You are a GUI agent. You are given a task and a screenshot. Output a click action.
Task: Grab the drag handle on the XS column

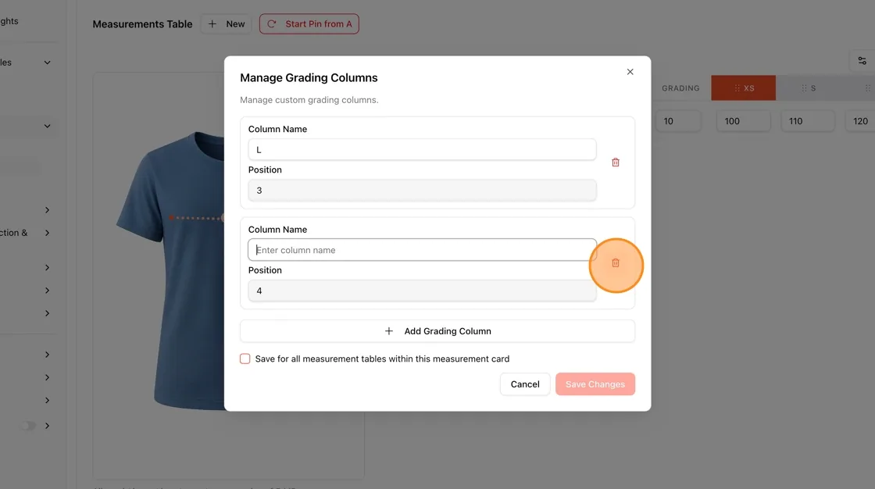click(737, 88)
